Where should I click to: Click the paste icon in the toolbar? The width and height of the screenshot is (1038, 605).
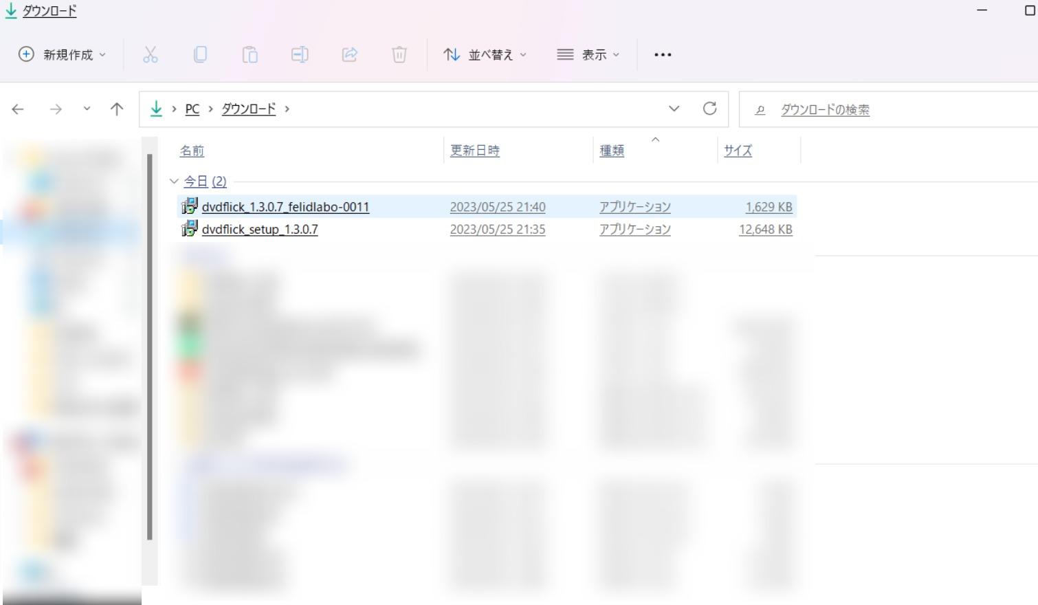[250, 54]
